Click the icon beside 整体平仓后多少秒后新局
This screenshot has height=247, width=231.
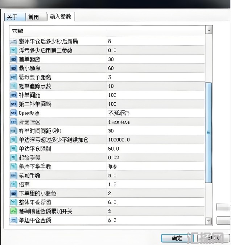pyautogui.click(x=13, y=42)
